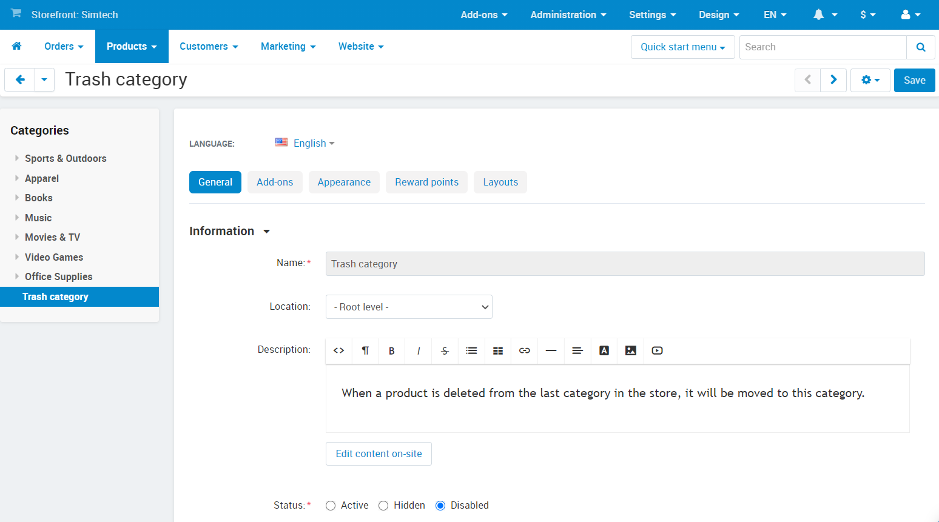Go to the next category arrow

tap(833, 79)
